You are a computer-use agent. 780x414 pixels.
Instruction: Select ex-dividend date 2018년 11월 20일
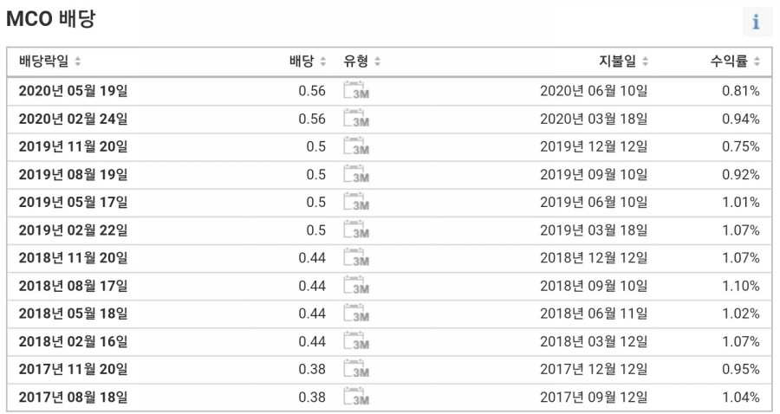pos(73,258)
